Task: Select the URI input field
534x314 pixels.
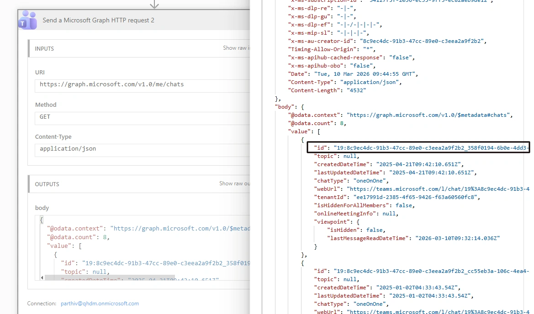Action: 142,86
